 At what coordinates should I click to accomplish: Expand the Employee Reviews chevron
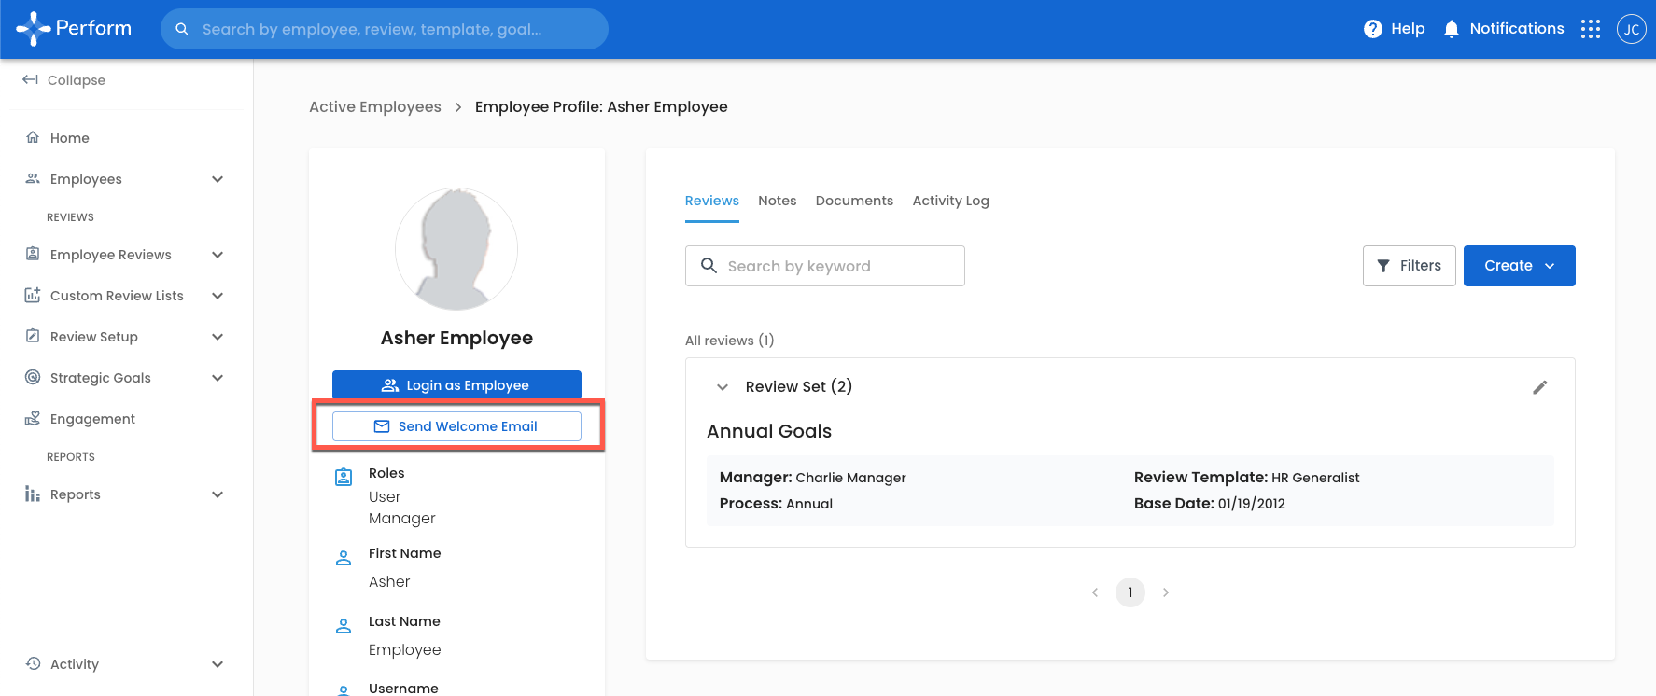pos(218,255)
